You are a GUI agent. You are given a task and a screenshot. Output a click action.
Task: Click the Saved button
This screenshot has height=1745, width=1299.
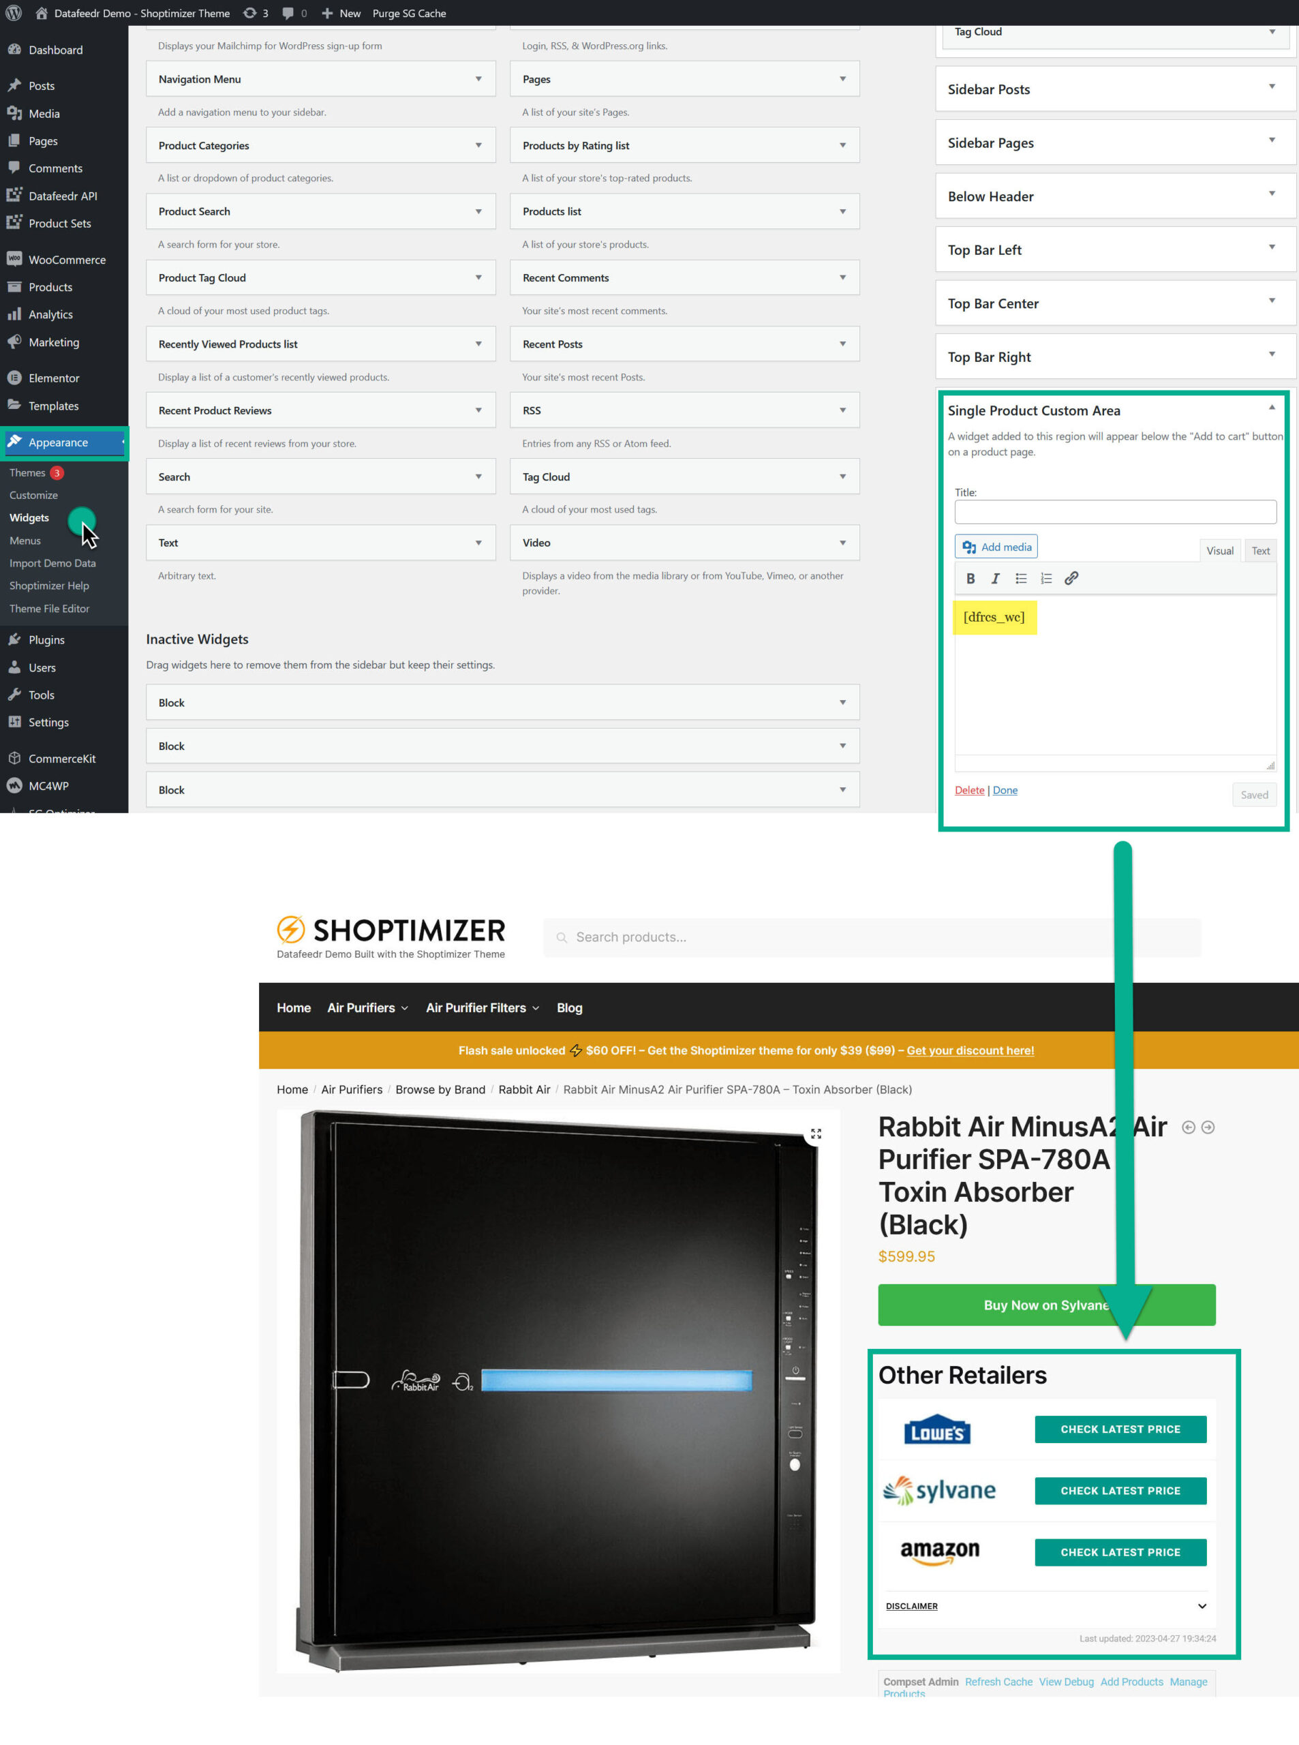point(1254,795)
